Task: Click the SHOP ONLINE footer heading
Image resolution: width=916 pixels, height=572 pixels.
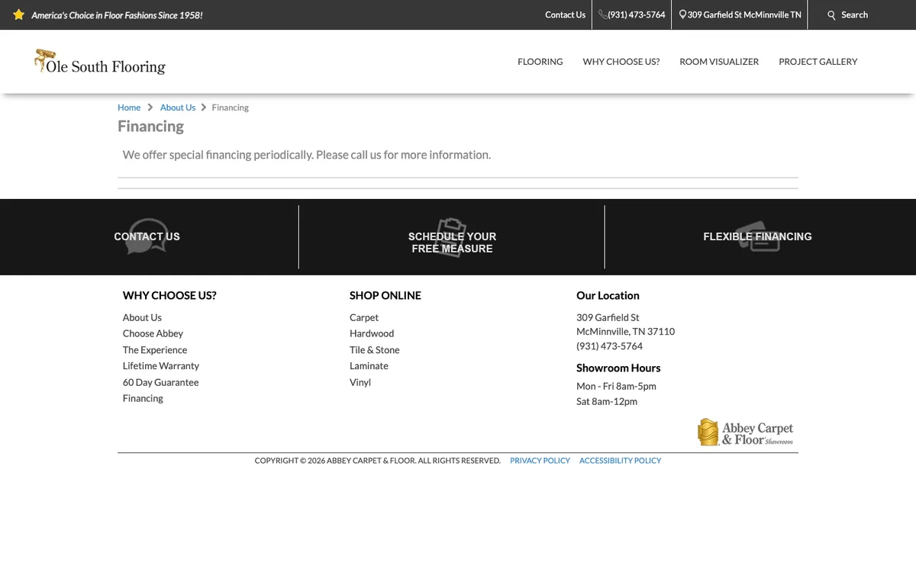Action: 385,295
